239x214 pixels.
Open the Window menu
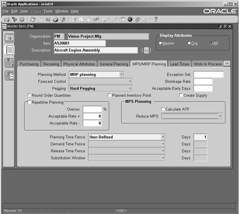(x=61, y=11)
